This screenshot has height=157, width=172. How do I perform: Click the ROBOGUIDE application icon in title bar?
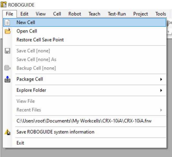pyautogui.click(x=3, y=4)
